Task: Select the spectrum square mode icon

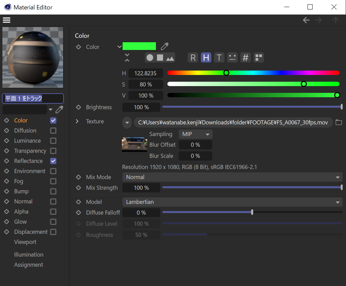Action: coord(160,58)
